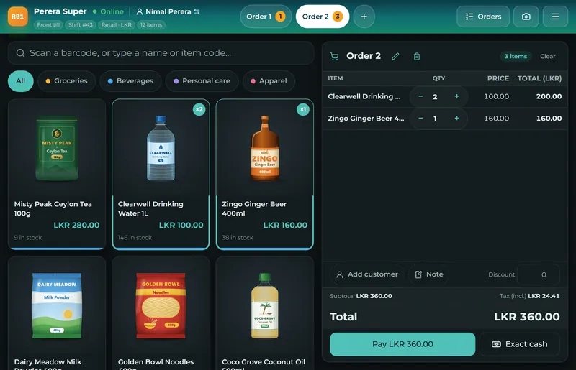Screen dimensions: 576x370
Task: Switch cashier via swap icon beside Nimal Perera
Action: [197, 11]
